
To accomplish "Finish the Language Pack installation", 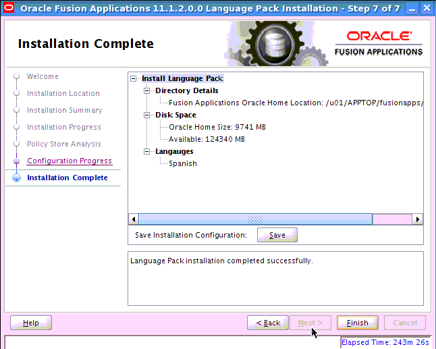I will 358,323.
